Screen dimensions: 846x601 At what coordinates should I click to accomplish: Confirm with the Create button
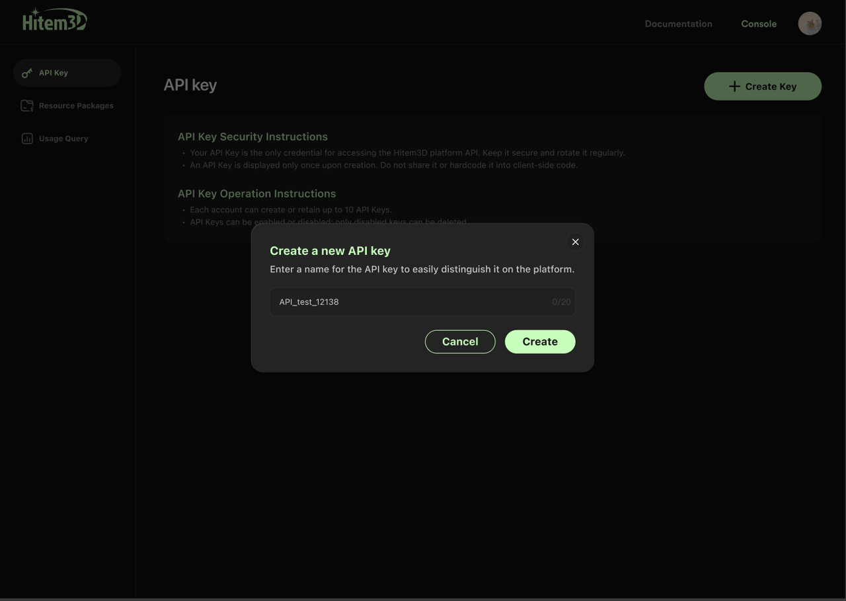click(540, 341)
